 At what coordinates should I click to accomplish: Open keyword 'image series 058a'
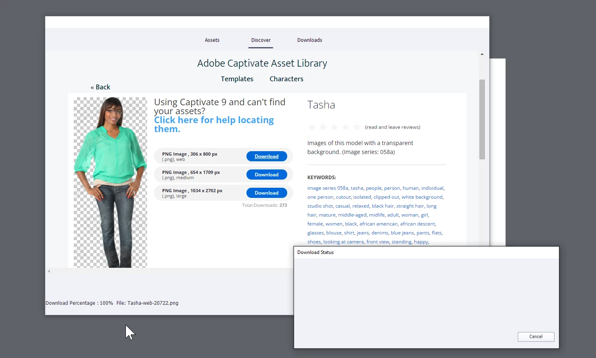pos(328,188)
